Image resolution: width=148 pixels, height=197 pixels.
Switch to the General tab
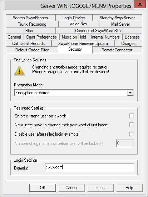pos(14,37)
